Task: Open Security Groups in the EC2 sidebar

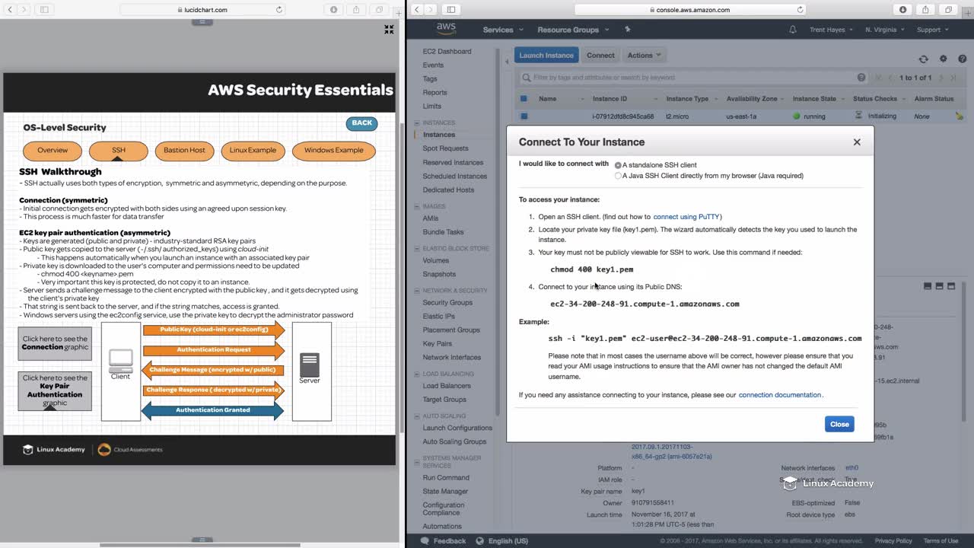Action: [447, 303]
